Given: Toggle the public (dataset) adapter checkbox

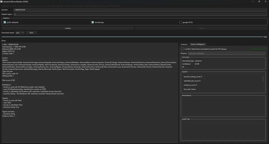Looking at the screenshot, I should [x=5, y=22].
